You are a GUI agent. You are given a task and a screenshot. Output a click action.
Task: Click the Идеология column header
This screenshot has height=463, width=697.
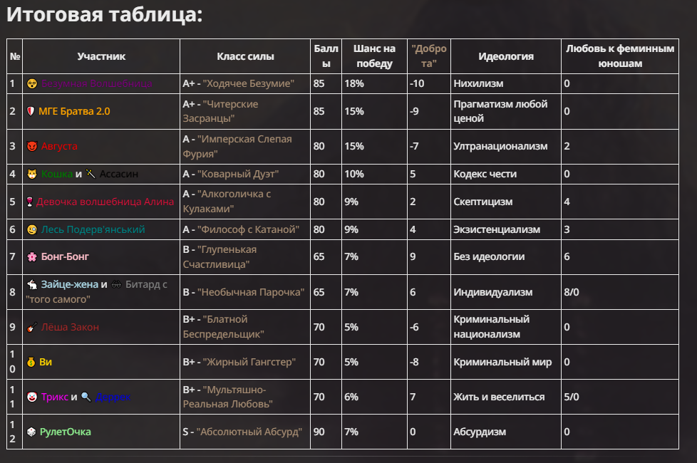(x=506, y=56)
